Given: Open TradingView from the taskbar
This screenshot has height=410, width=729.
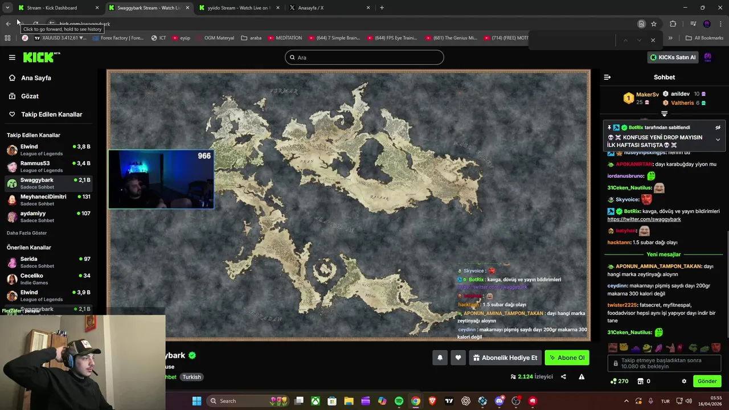Looking at the screenshot, I should coord(449,401).
